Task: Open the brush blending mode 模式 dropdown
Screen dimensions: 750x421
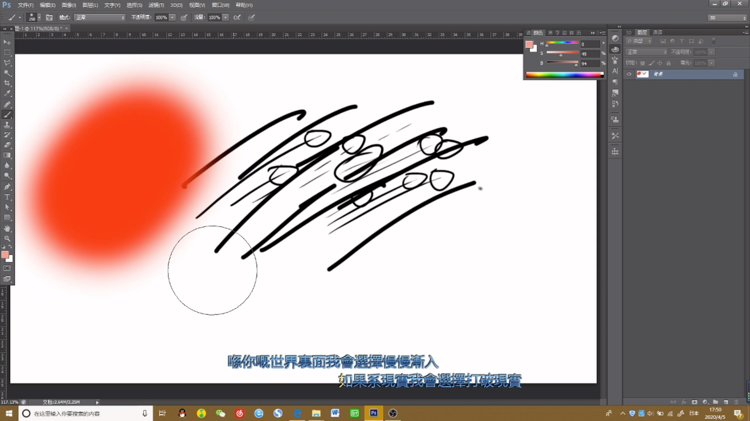Action: coord(100,18)
